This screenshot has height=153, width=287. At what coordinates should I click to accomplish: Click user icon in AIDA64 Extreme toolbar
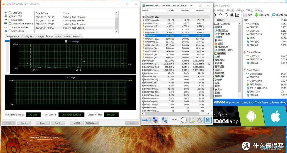click(x=232, y=15)
